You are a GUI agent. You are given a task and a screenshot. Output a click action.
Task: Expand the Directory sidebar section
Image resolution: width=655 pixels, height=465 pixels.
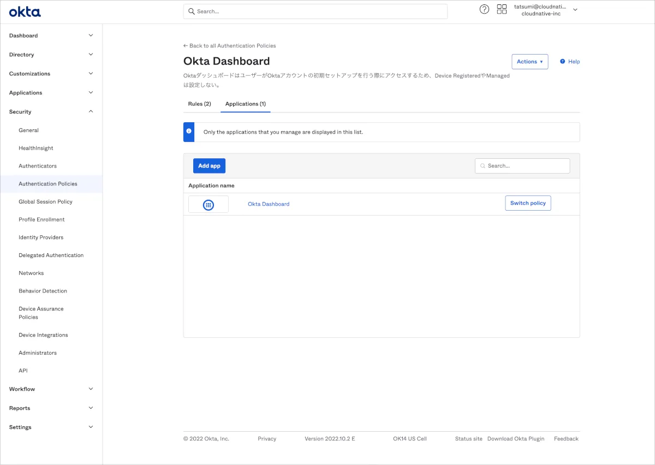click(51, 55)
